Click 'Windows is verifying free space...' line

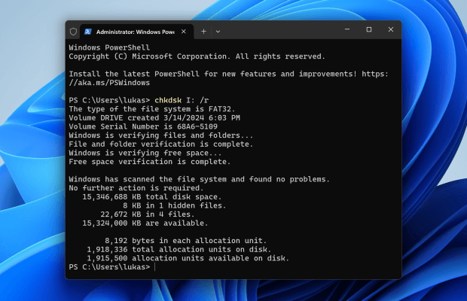(145, 153)
